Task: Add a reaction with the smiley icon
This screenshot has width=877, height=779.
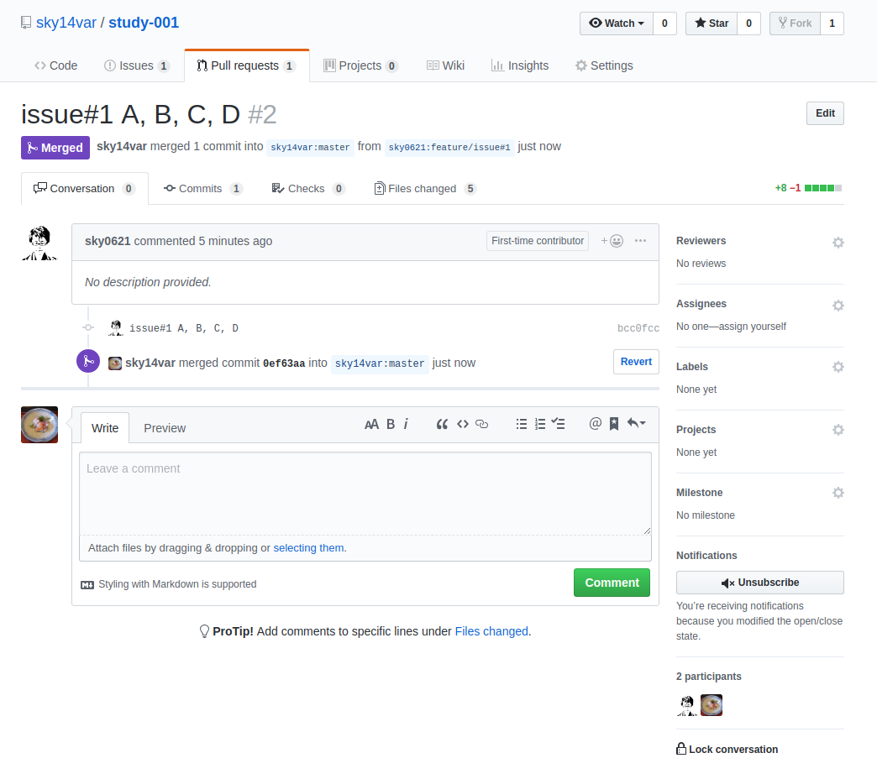Action: (612, 241)
